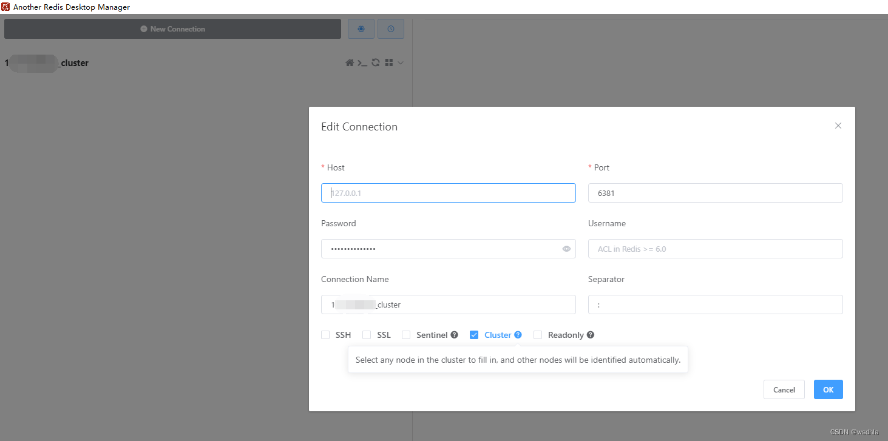
Task: Click the Port field showing 6381
Action: pyautogui.click(x=716, y=193)
